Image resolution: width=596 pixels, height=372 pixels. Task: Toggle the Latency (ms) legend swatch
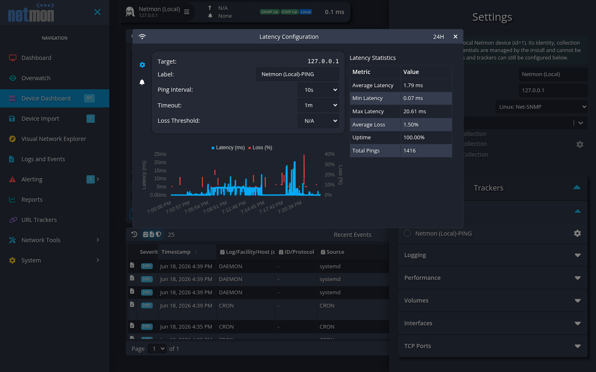pyautogui.click(x=213, y=148)
